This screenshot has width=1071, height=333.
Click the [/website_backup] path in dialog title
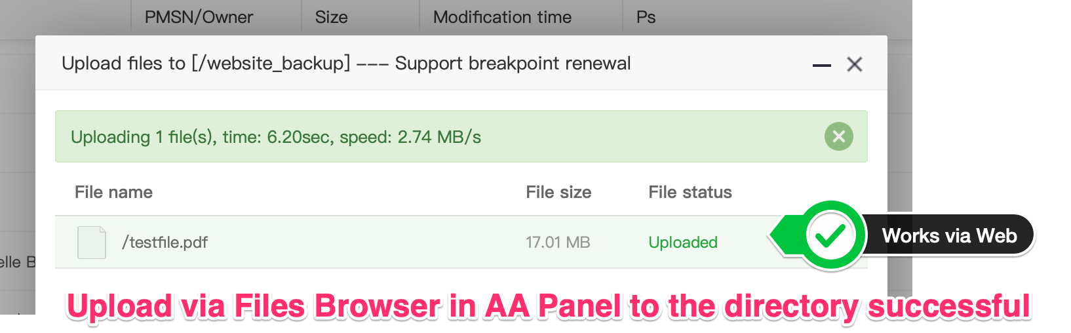[271, 63]
